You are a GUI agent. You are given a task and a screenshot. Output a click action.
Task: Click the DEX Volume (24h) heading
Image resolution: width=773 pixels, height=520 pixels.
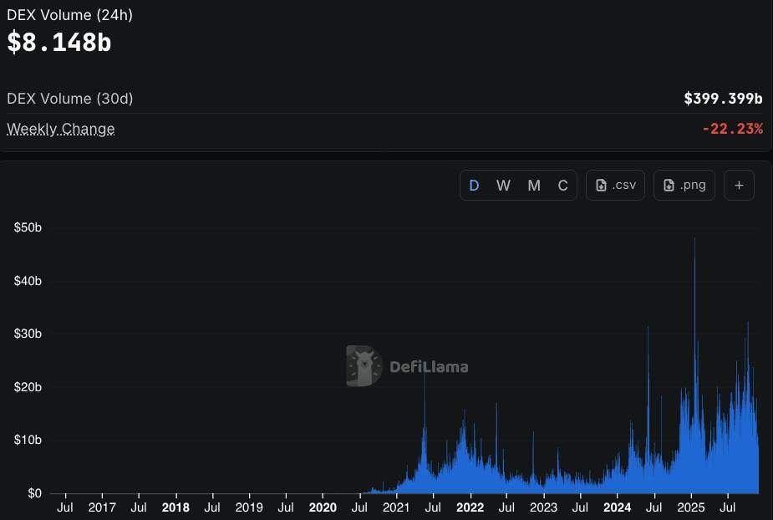pos(69,15)
